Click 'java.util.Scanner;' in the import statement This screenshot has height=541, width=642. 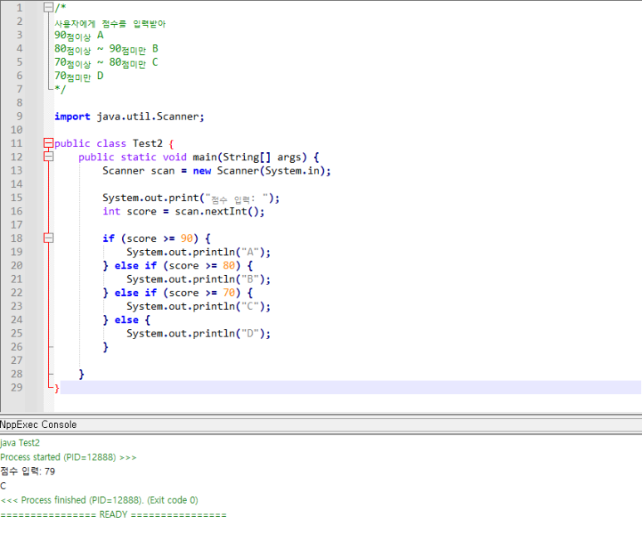(x=150, y=116)
